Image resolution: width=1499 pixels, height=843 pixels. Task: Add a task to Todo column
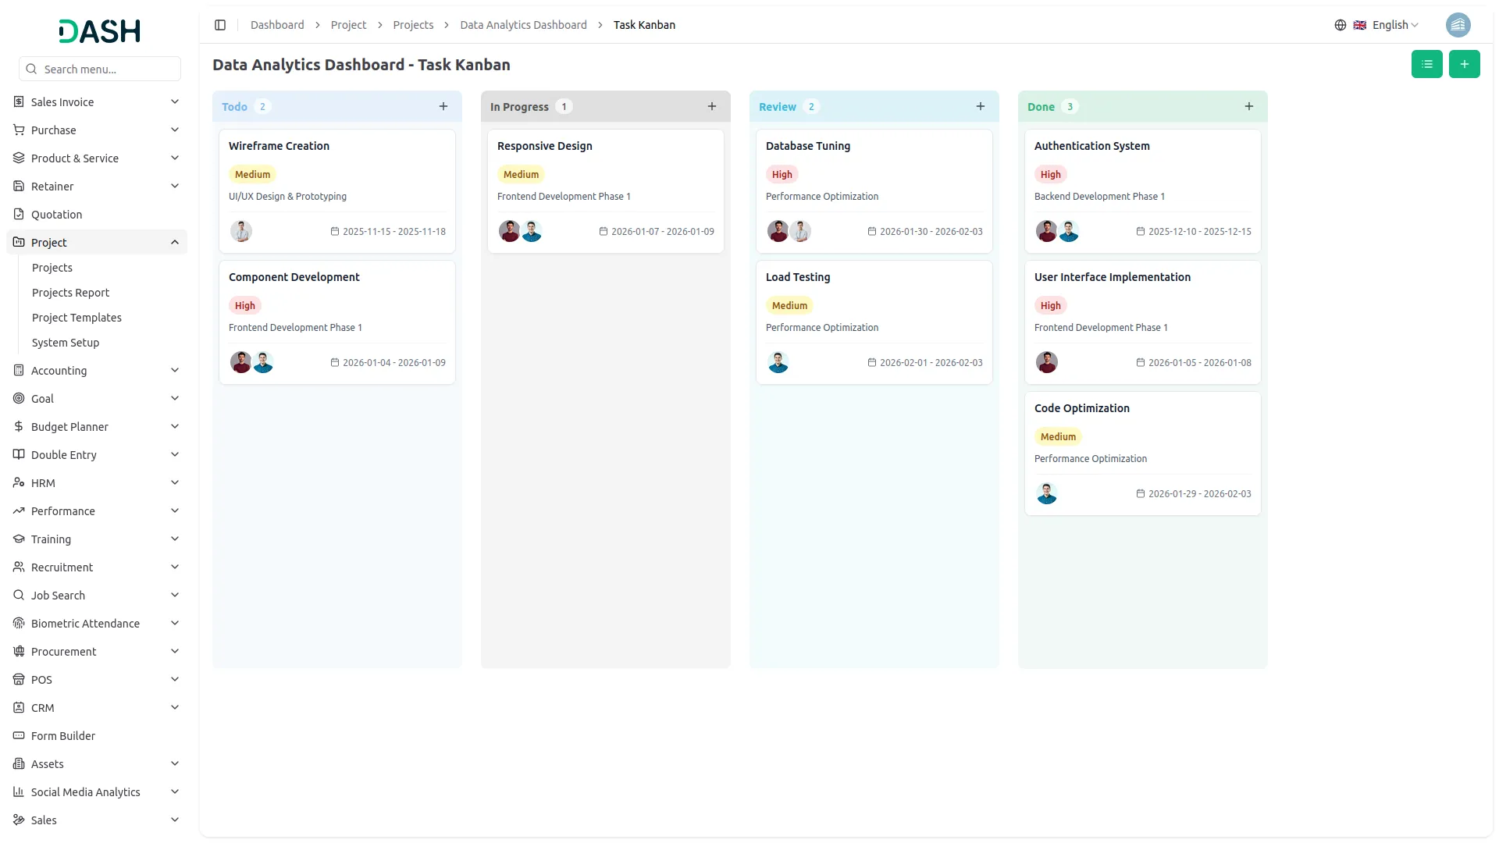[x=443, y=107]
